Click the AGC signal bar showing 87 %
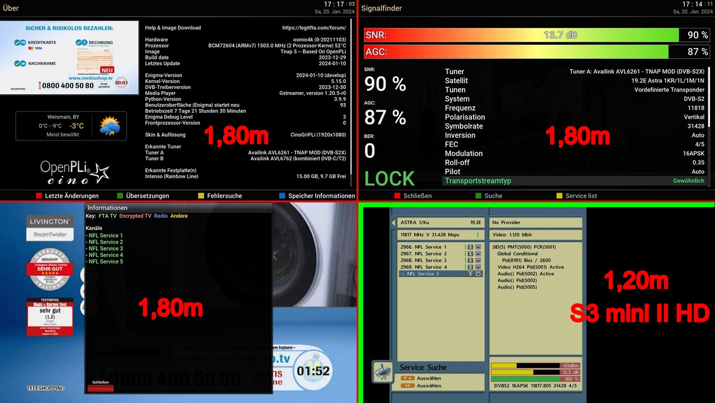 pos(537,51)
